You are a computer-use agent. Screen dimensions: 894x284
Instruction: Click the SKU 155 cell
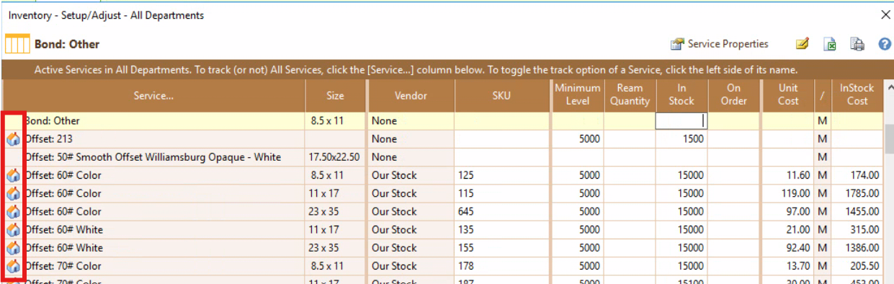[501, 247]
